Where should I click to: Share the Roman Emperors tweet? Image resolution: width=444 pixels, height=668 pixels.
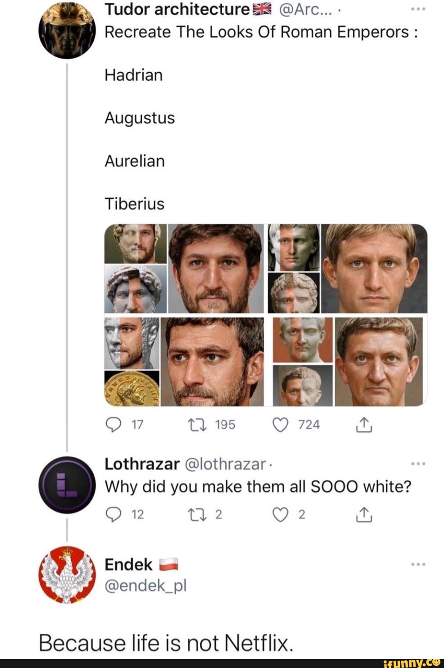click(364, 425)
